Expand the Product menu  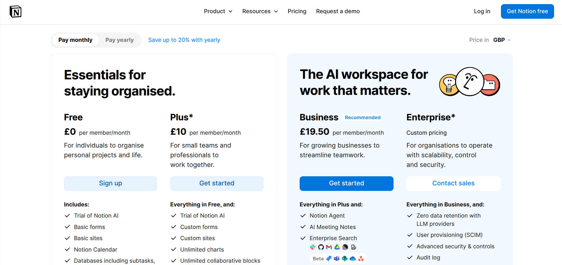[x=218, y=11]
